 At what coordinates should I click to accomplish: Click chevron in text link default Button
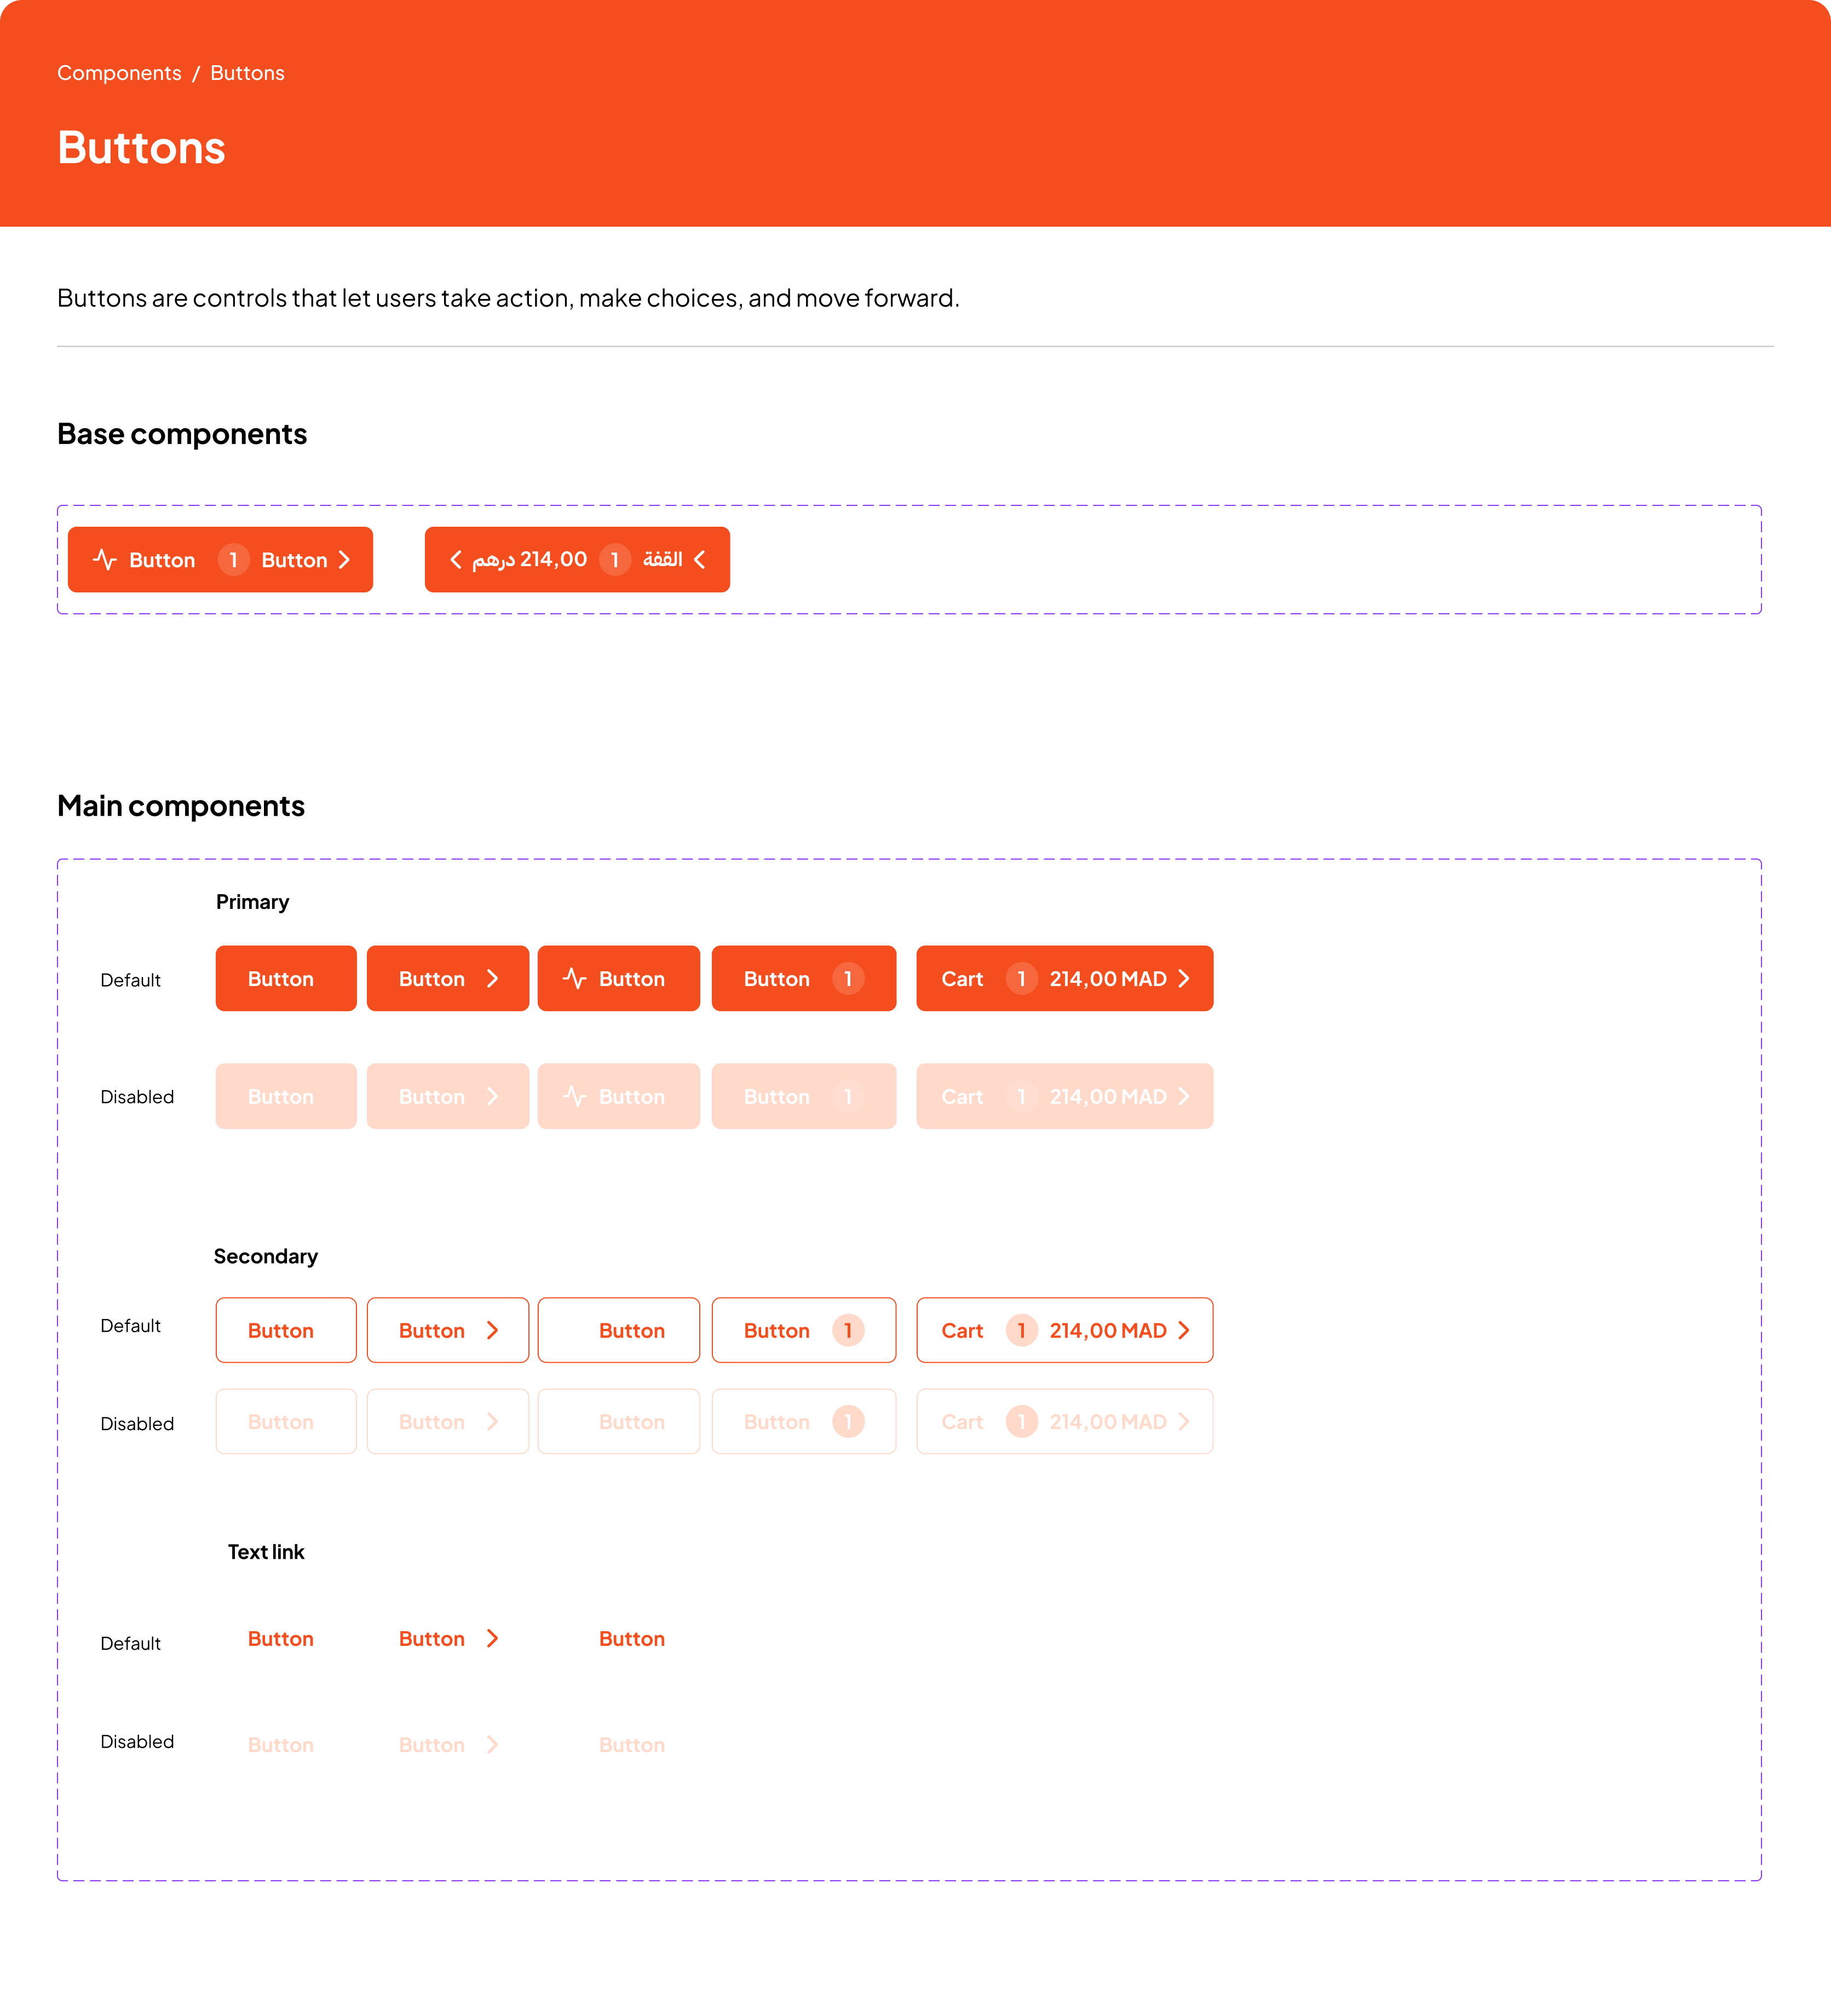coord(492,1638)
